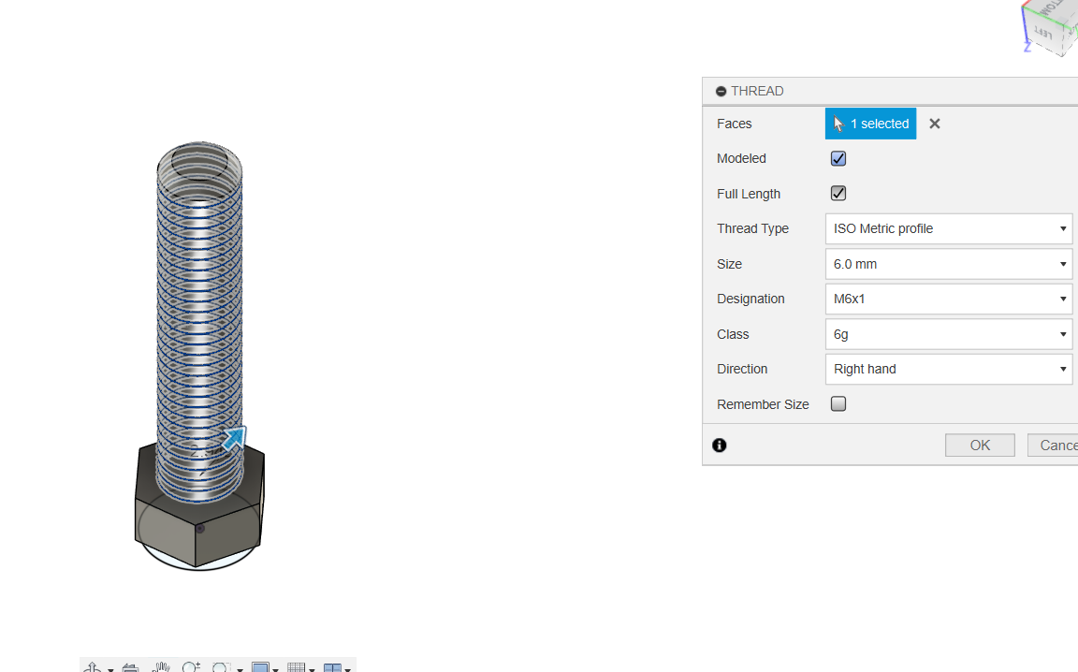Cancel the Thread dialog
Viewport: 1078px width, 672px height.
point(1053,445)
